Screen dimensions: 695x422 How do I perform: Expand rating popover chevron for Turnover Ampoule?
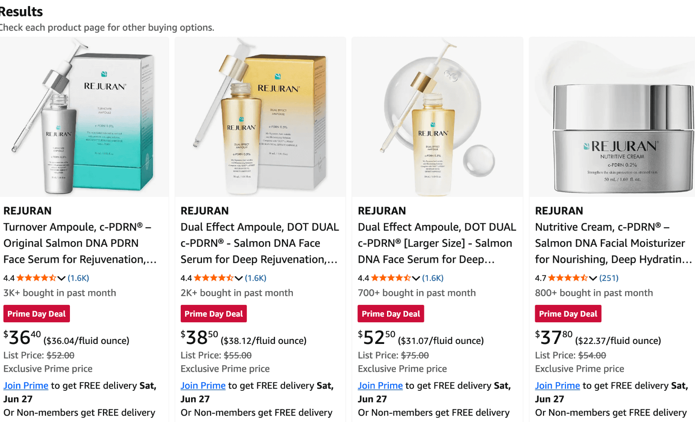pyautogui.click(x=61, y=278)
